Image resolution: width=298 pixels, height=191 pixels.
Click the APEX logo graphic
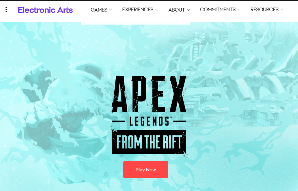[149, 94]
